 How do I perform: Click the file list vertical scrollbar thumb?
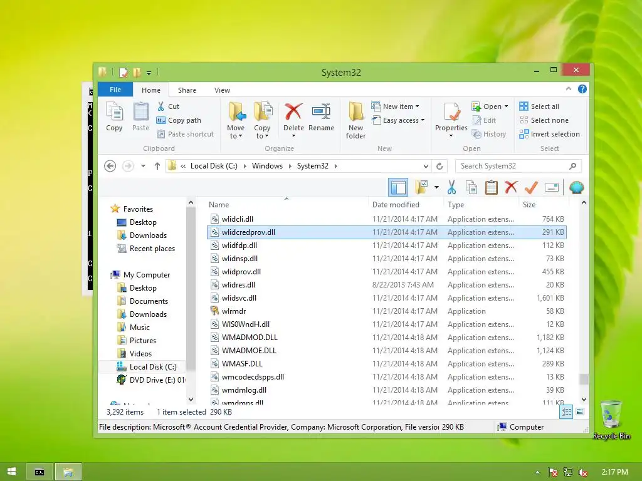coord(584,379)
